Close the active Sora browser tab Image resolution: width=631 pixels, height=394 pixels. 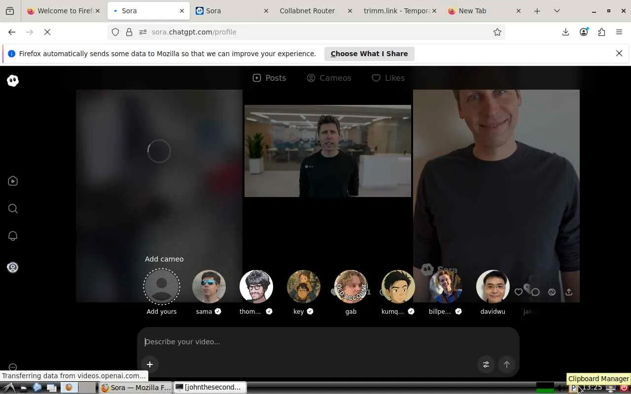click(182, 11)
